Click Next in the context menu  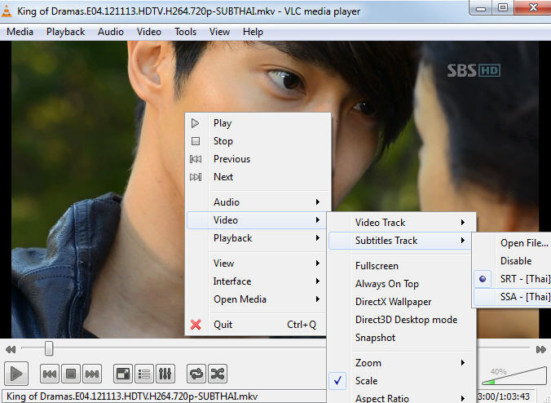(x=258, y=177)
